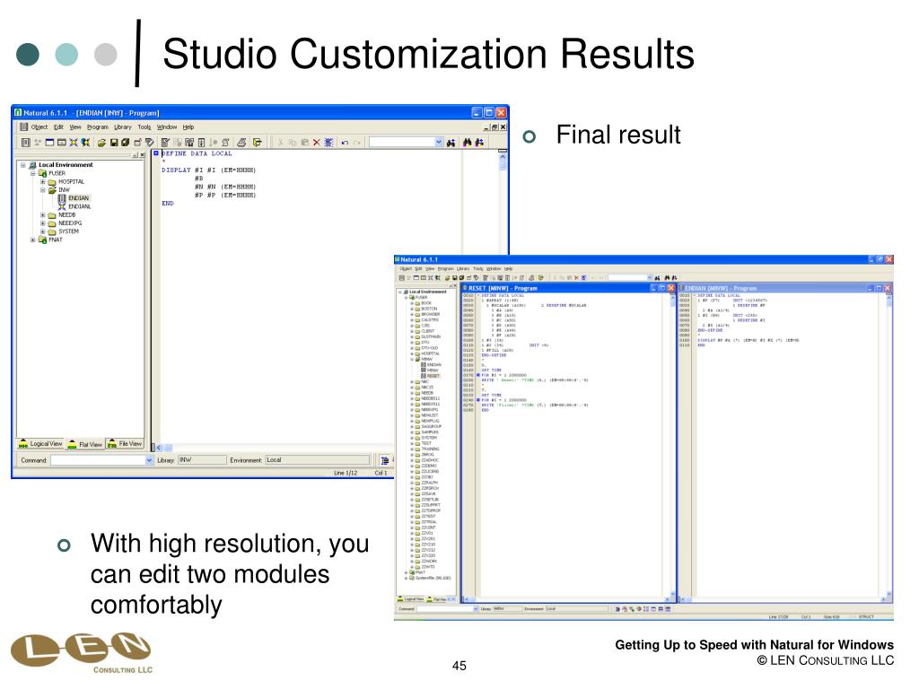The image size is (919, 689).
Task: Click the document icon left of Object menu
Action: point(23,127)
